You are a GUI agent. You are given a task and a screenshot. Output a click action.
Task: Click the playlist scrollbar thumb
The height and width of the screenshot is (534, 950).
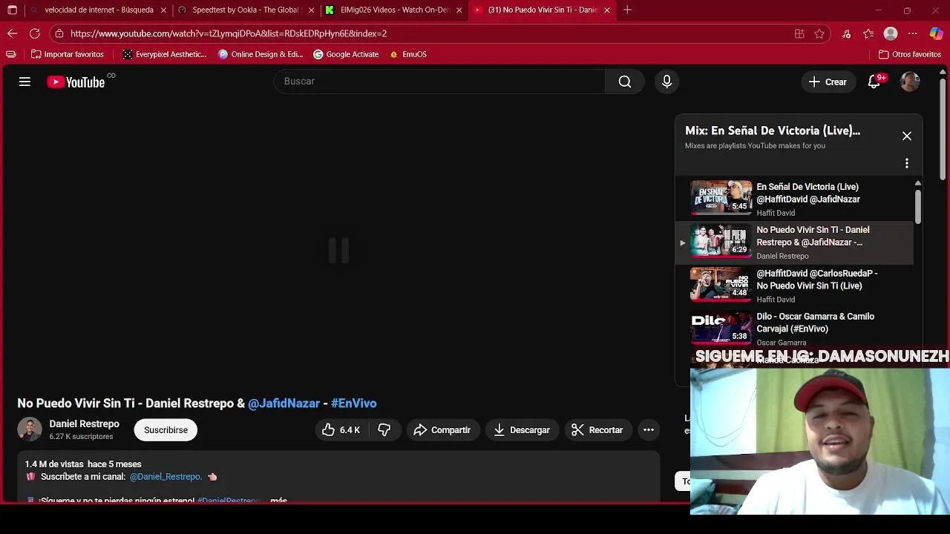(918, 206)
